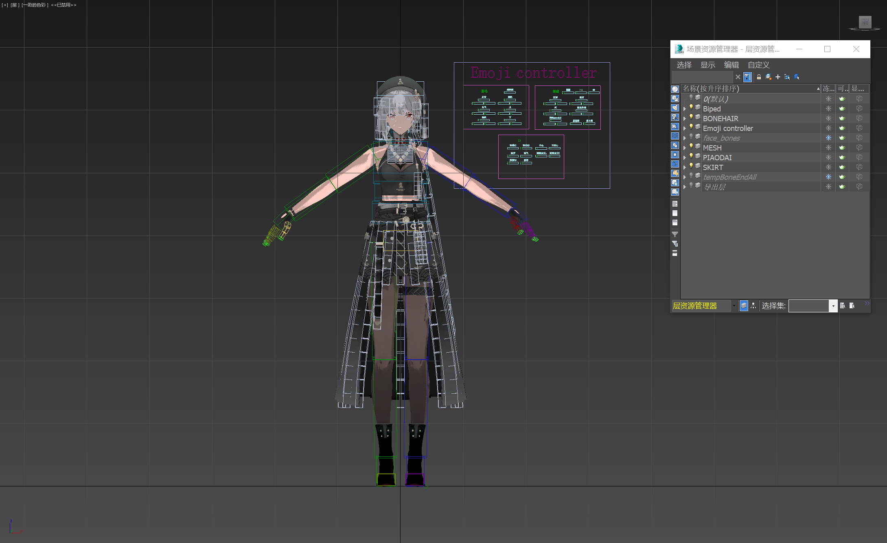Toggle freeze snowflake for Emoji controller layer
887x543 pixels.
click(x=828, y=128)
